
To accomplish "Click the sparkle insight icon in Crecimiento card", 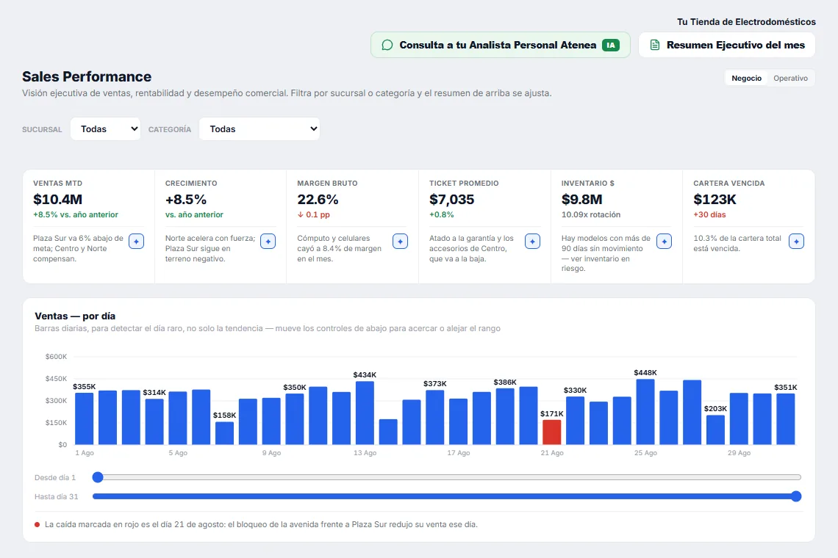I will (268, 242).
